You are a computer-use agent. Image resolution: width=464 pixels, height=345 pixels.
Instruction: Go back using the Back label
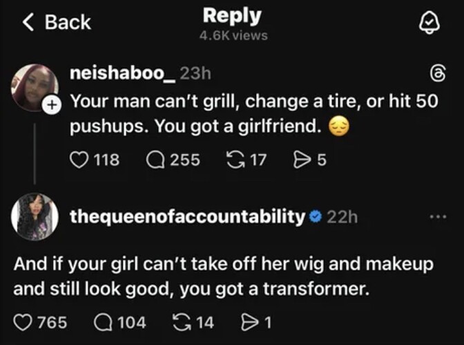pos(68,22)
